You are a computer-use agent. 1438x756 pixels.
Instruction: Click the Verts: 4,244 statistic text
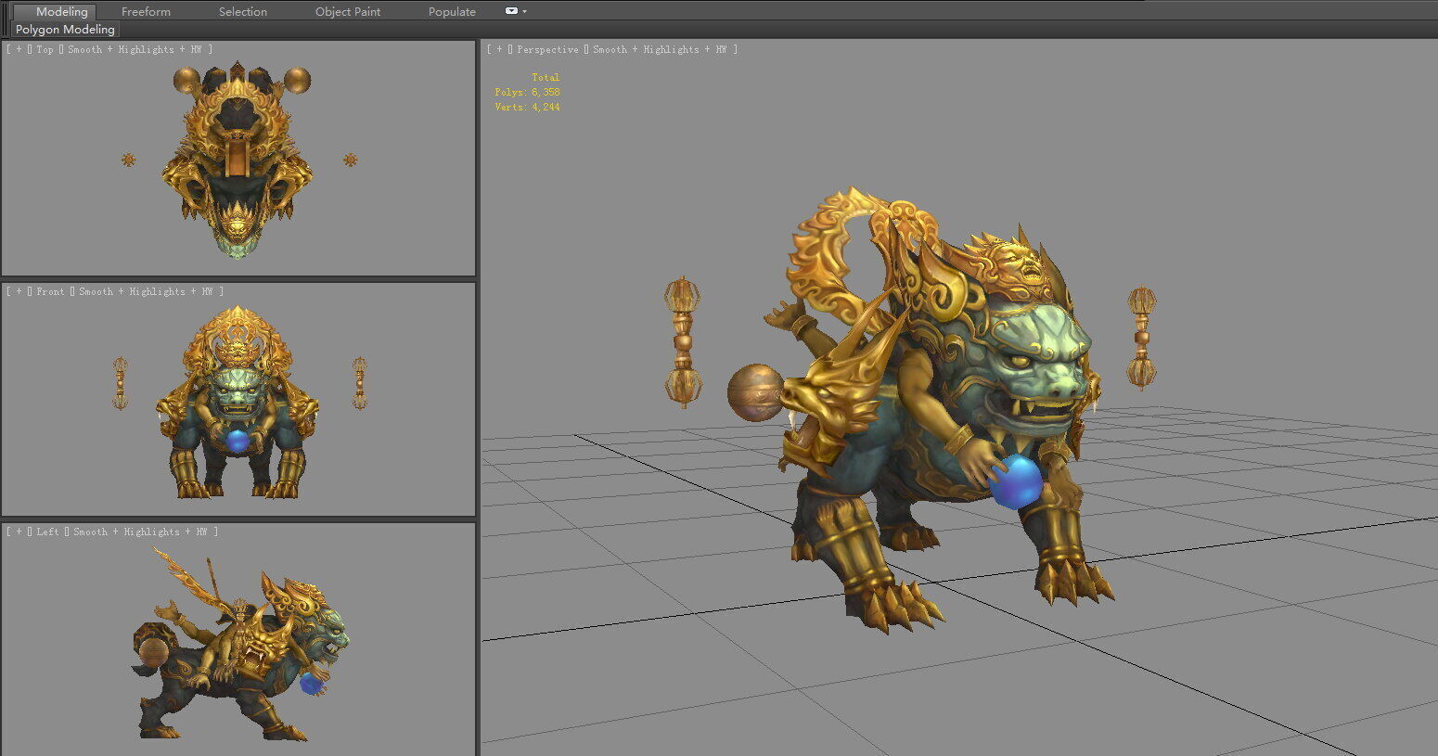[x=527, y=107]
